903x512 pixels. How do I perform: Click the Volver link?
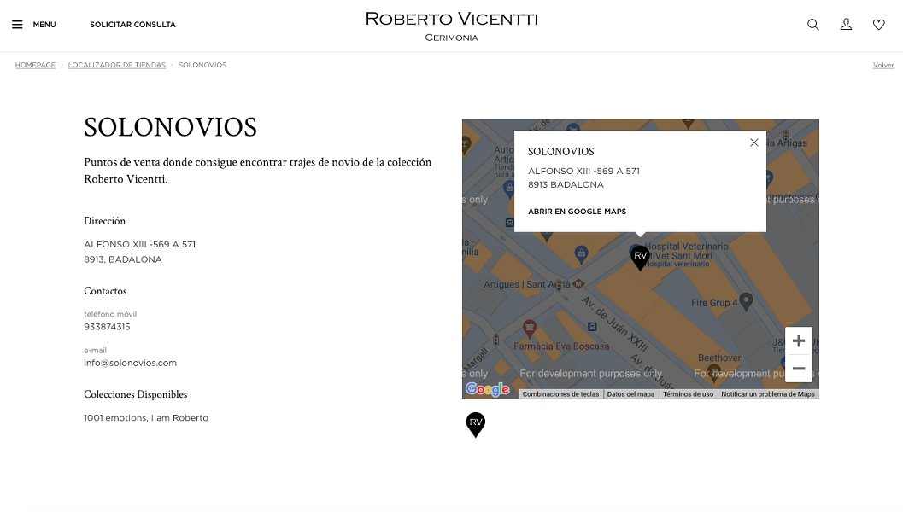[883, 65]
